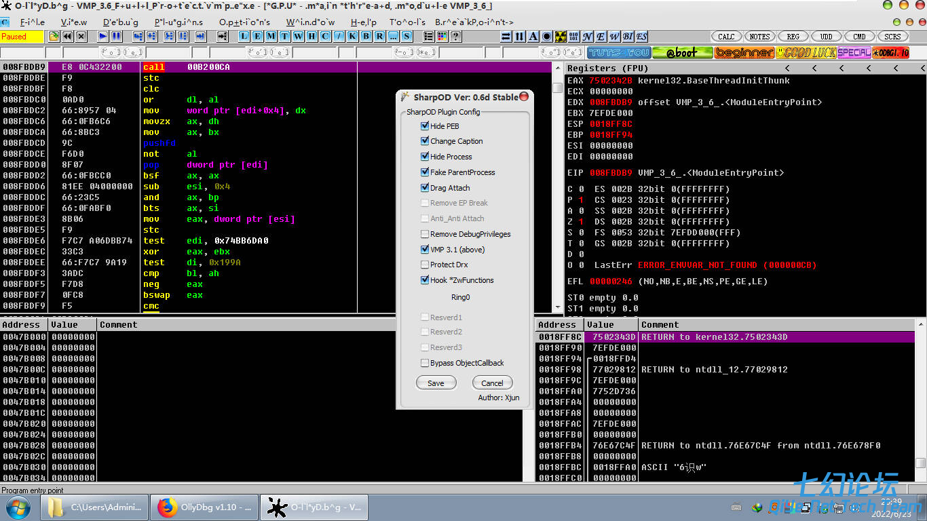Open Appearance options colored grid icon
Image resolution: width=927 pixels, height=521 pixels.
(442, 37)
